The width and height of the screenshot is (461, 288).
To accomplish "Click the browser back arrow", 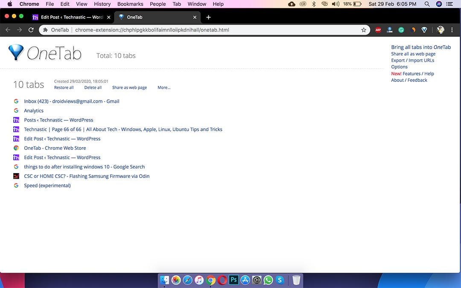I will click(8, 30).
